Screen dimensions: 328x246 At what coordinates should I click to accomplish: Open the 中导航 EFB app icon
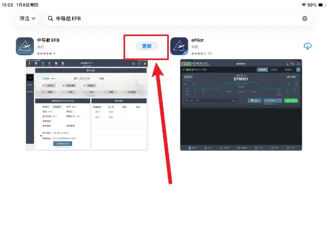(x=25, y=46)
